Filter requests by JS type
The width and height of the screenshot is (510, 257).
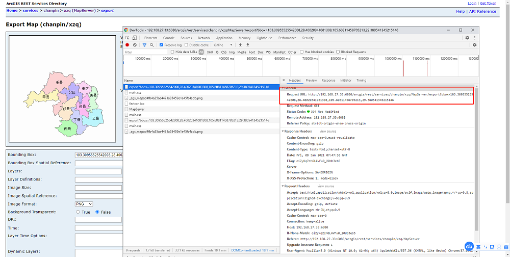coord(217,52)
